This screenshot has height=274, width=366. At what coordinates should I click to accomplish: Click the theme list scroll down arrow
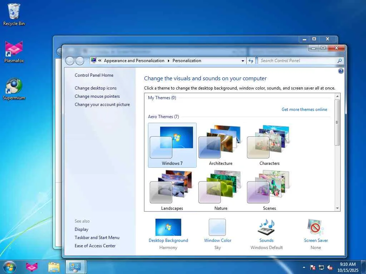point(337,208)
